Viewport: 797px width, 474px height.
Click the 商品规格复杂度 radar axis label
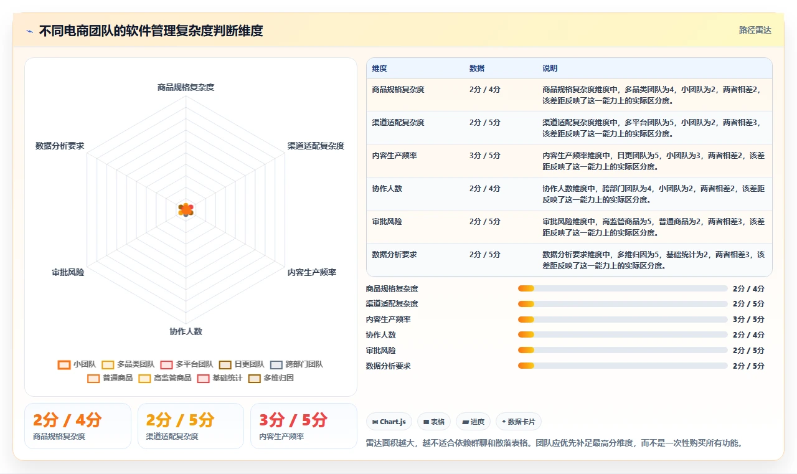[x=186, y=87]
